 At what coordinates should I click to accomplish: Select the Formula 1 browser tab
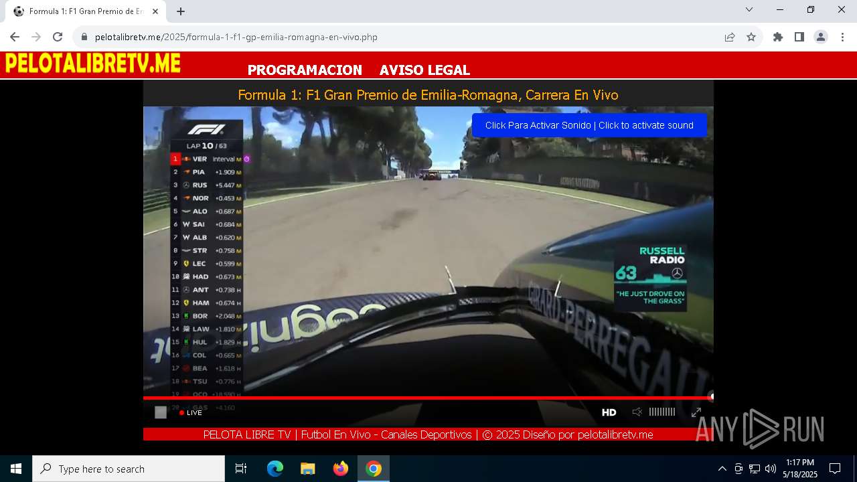[x=86, y=11]
